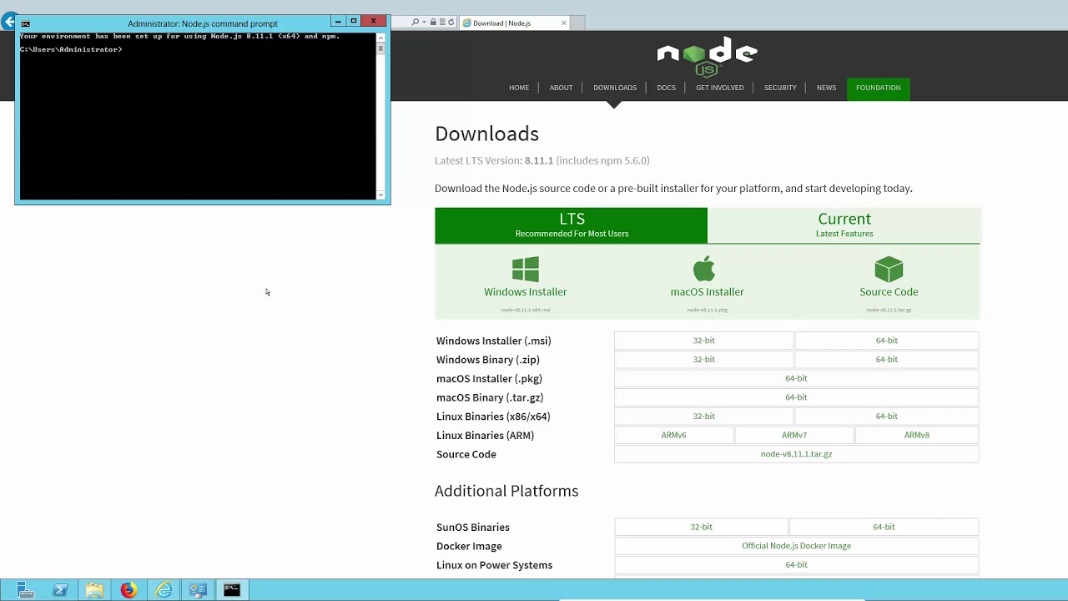
Task: Download the 64-bit macOS Binary (.tar.gz)
Action: click(796, 397)
